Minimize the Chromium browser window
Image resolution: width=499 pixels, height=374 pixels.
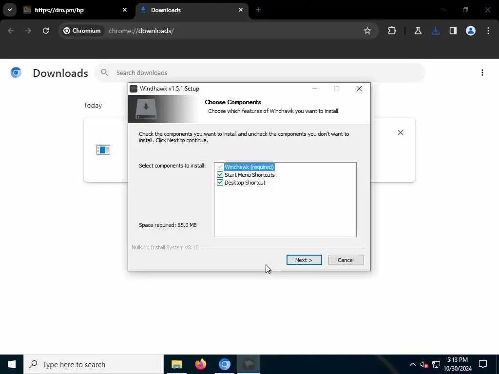point(442,10)
